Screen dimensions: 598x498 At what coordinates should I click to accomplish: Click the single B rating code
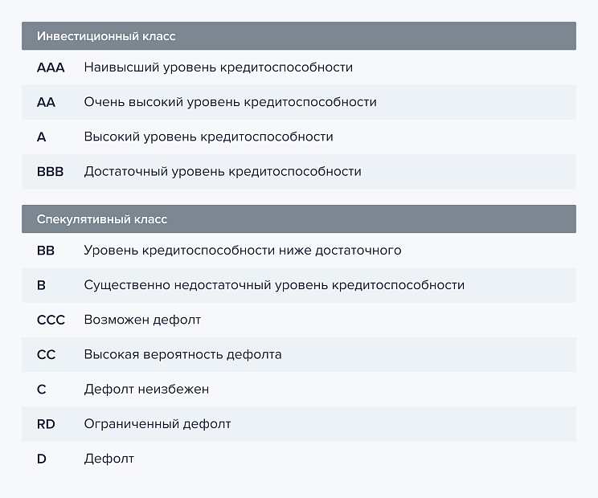(41, 285)
